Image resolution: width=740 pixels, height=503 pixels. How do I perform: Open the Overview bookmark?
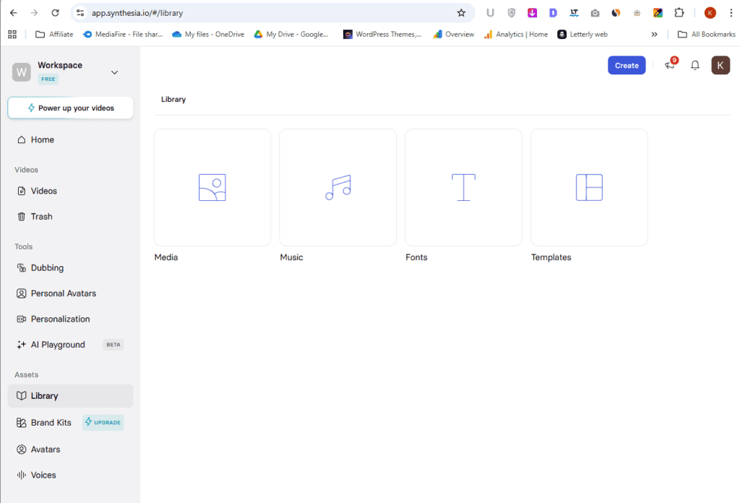click(x=454, y=34)
